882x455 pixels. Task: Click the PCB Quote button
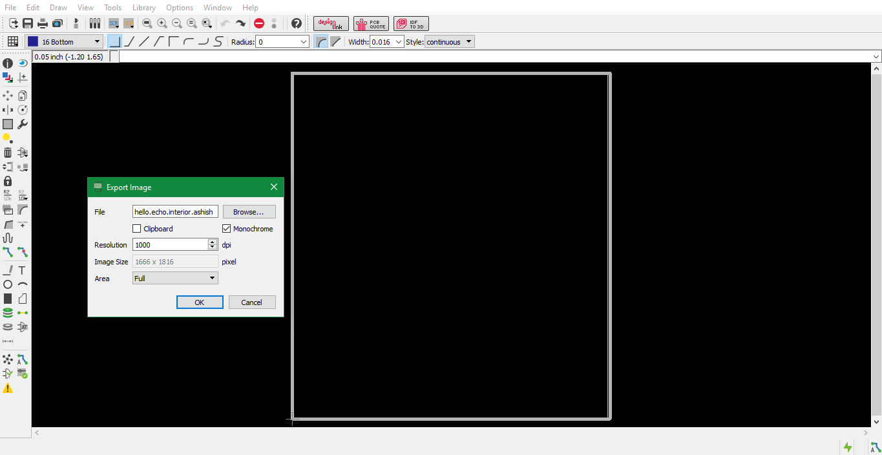pos(371,24)
